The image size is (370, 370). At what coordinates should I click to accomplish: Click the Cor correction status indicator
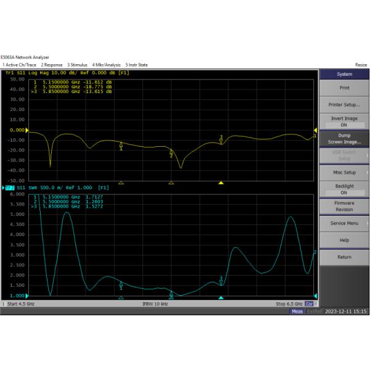click(310, 305)
